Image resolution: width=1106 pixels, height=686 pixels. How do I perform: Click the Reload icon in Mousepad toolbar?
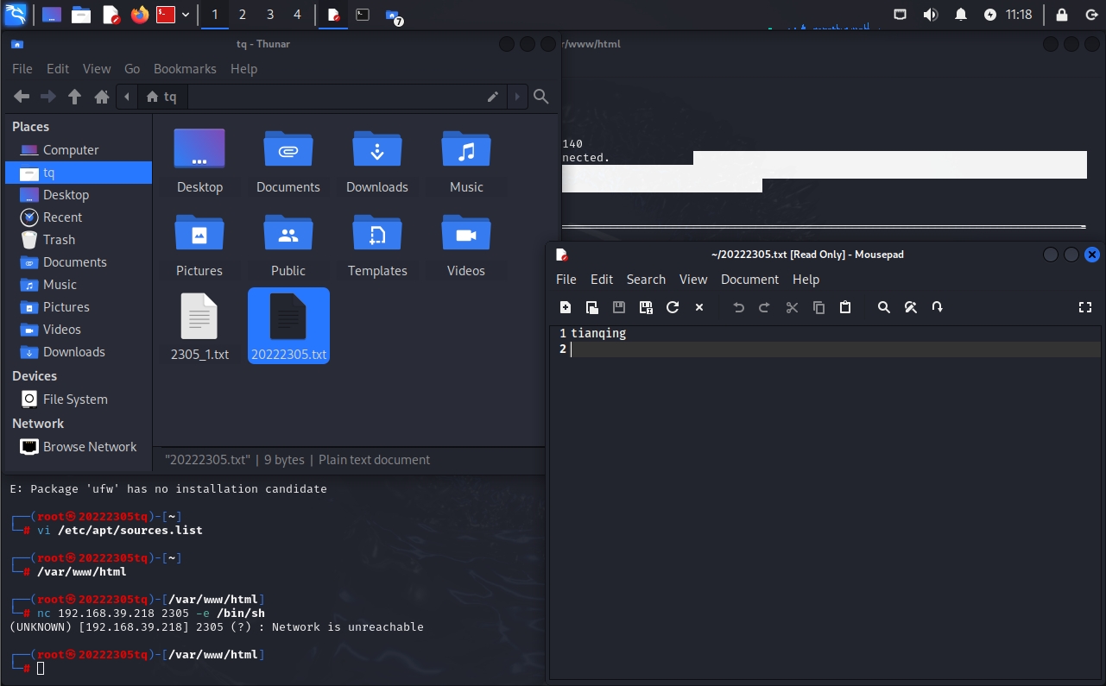[x=673, y=307]
